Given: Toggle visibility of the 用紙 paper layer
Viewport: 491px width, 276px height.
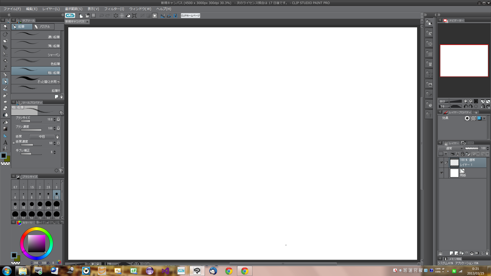Looking at the screenshot, I should [441, 173].
